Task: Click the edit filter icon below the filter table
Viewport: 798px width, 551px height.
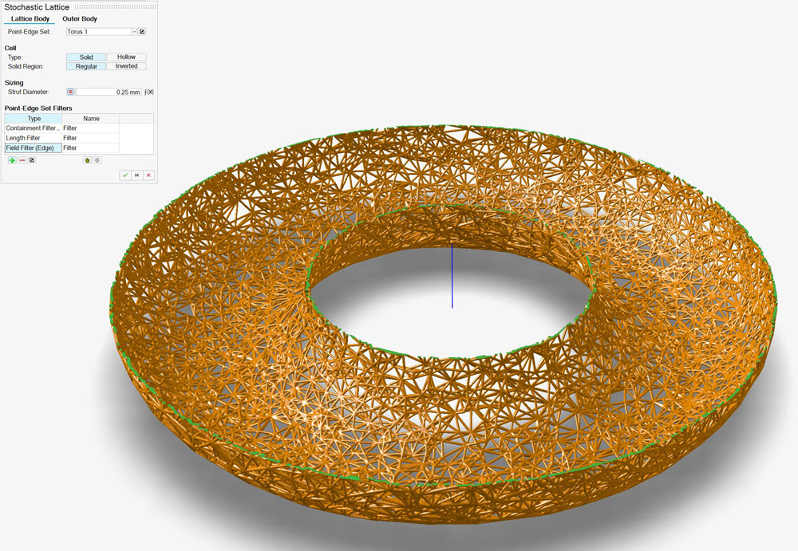Action: tap(32, 160)
